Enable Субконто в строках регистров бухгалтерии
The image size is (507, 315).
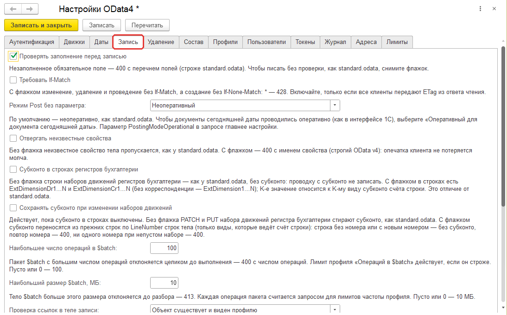pos(13,169)
